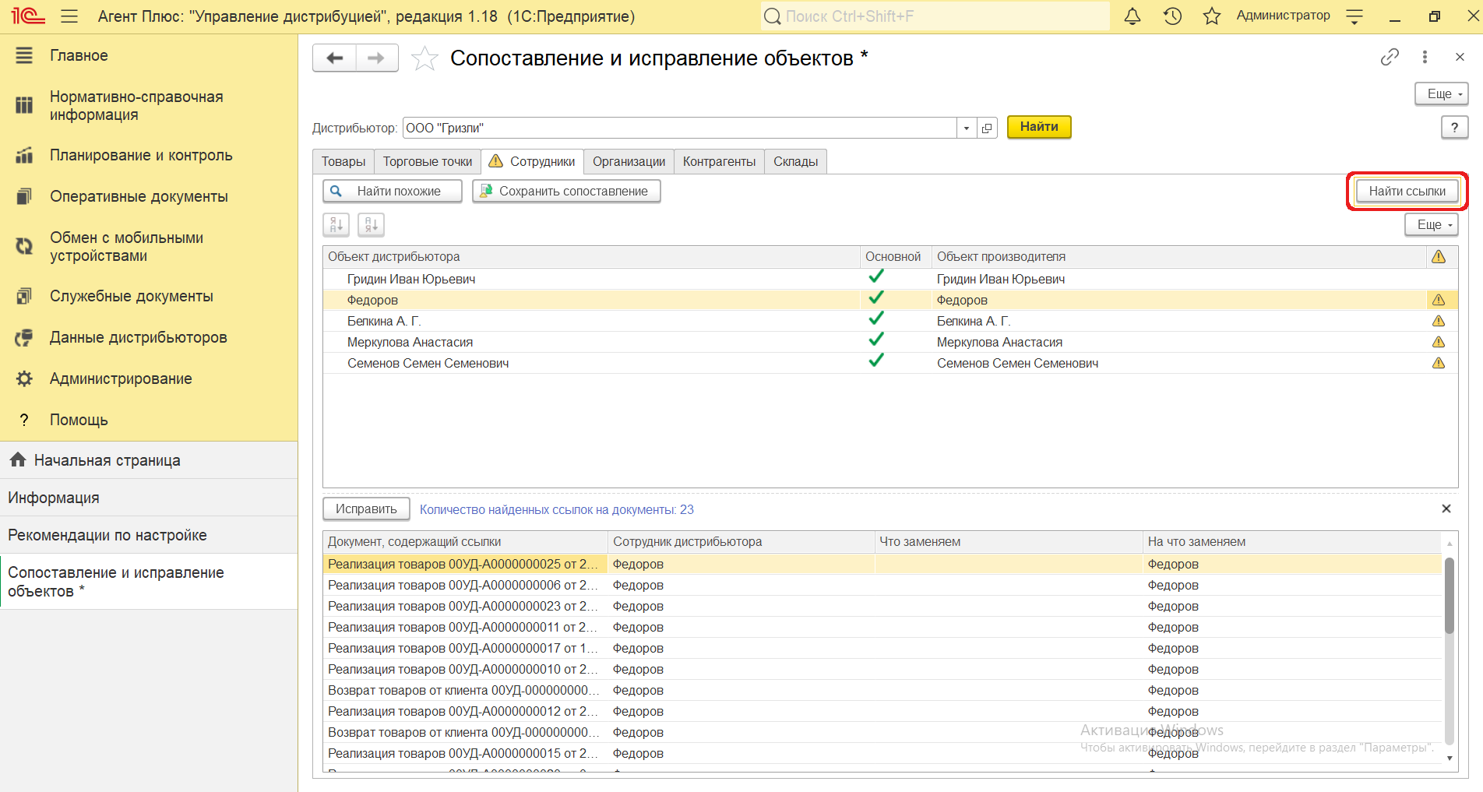Image resolution: width=1483 pixels, height=792 pixels.
Task: Close the Сопоставление form with X
Action: (x=1460, y=57)
